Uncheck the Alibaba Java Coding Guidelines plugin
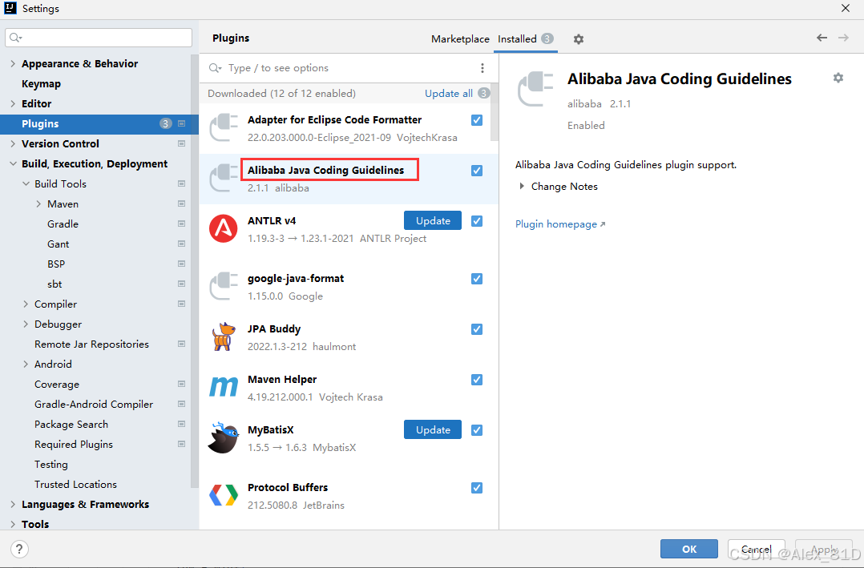Screen dimensions: 864x568 (x=477, y=171)
